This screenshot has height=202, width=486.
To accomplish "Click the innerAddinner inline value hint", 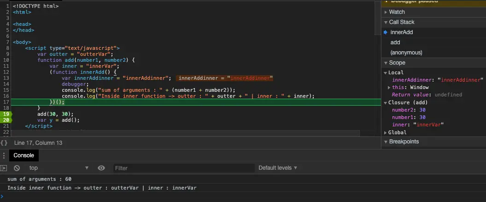I will point(225,78).
